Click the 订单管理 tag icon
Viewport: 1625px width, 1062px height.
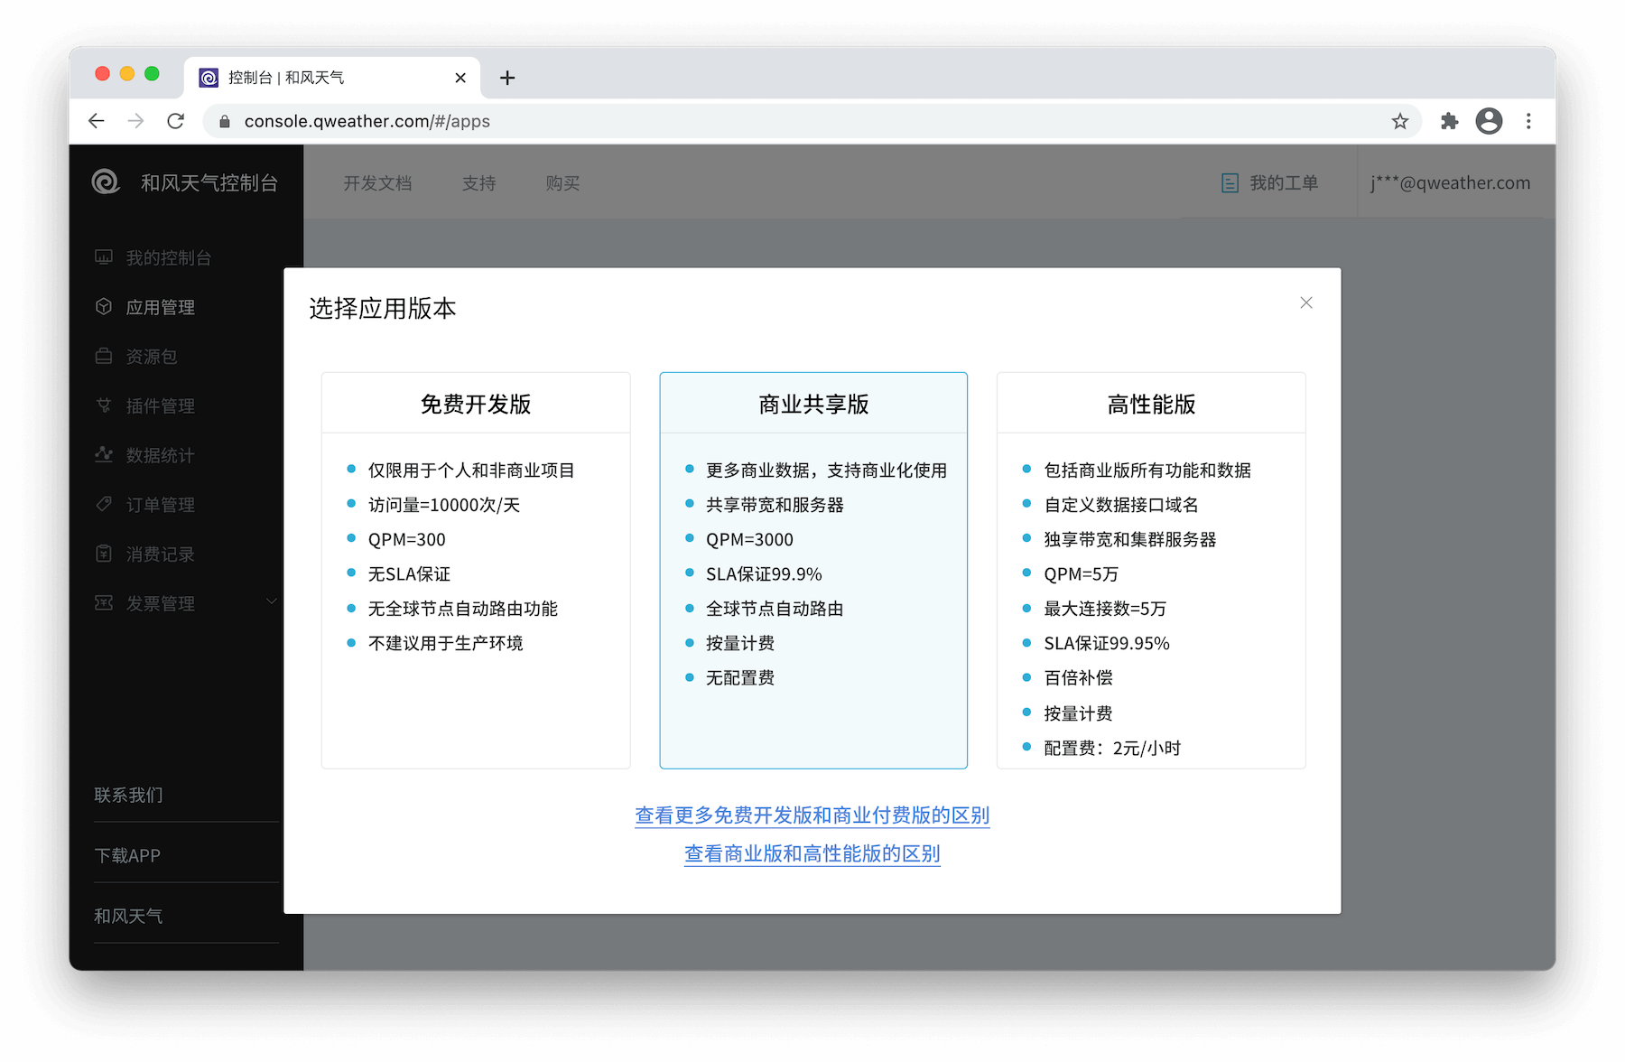104,504
